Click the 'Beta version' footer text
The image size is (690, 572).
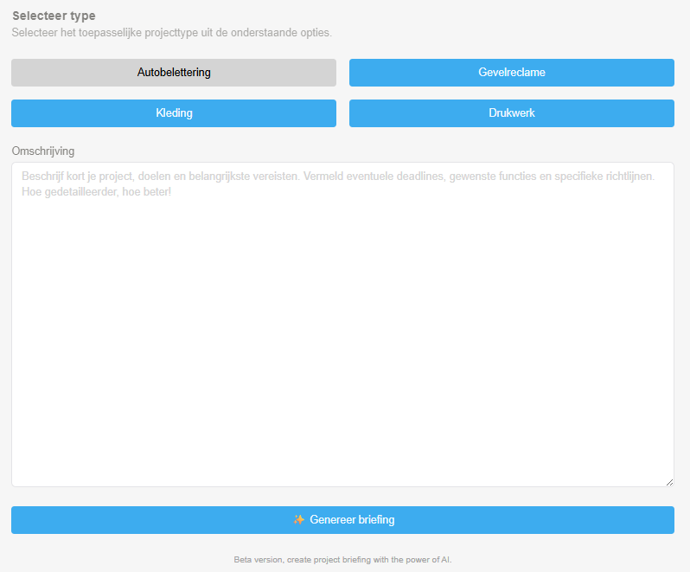click(x=342, y=560)
